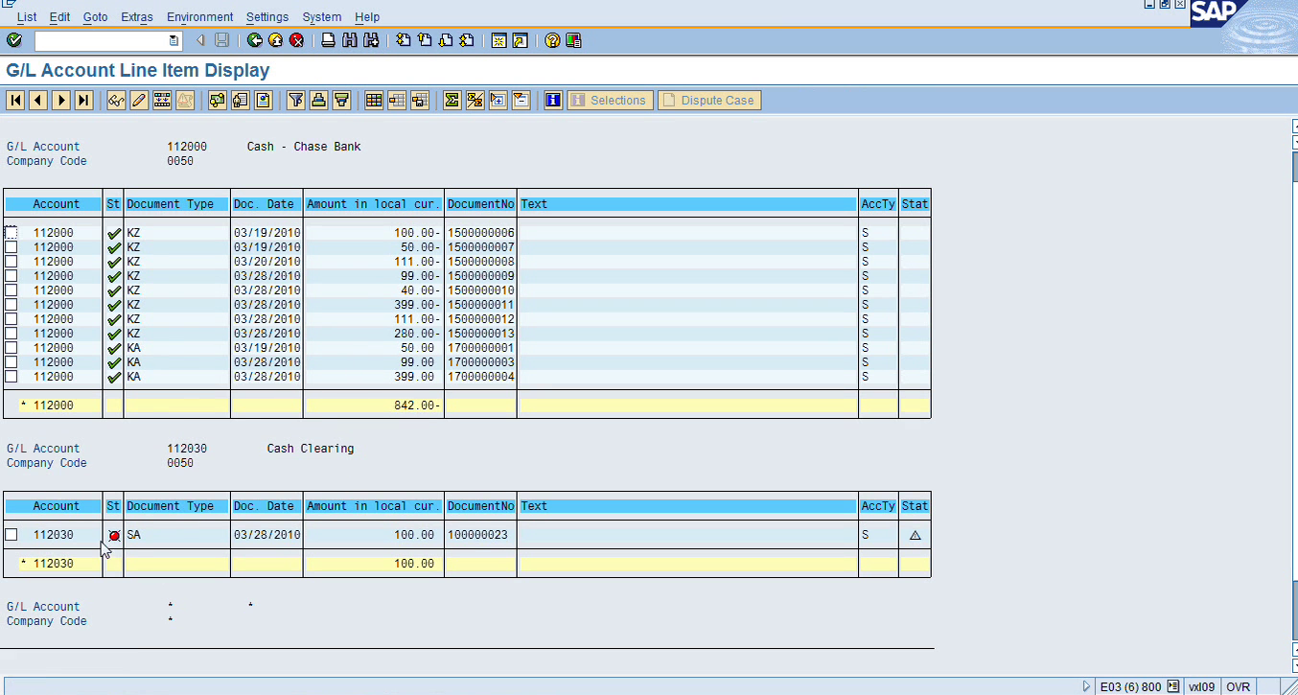The width and height of the screenshot is (1298, 695).
Task: Tick checkbox for document 100000023
Action: point(12,535)
